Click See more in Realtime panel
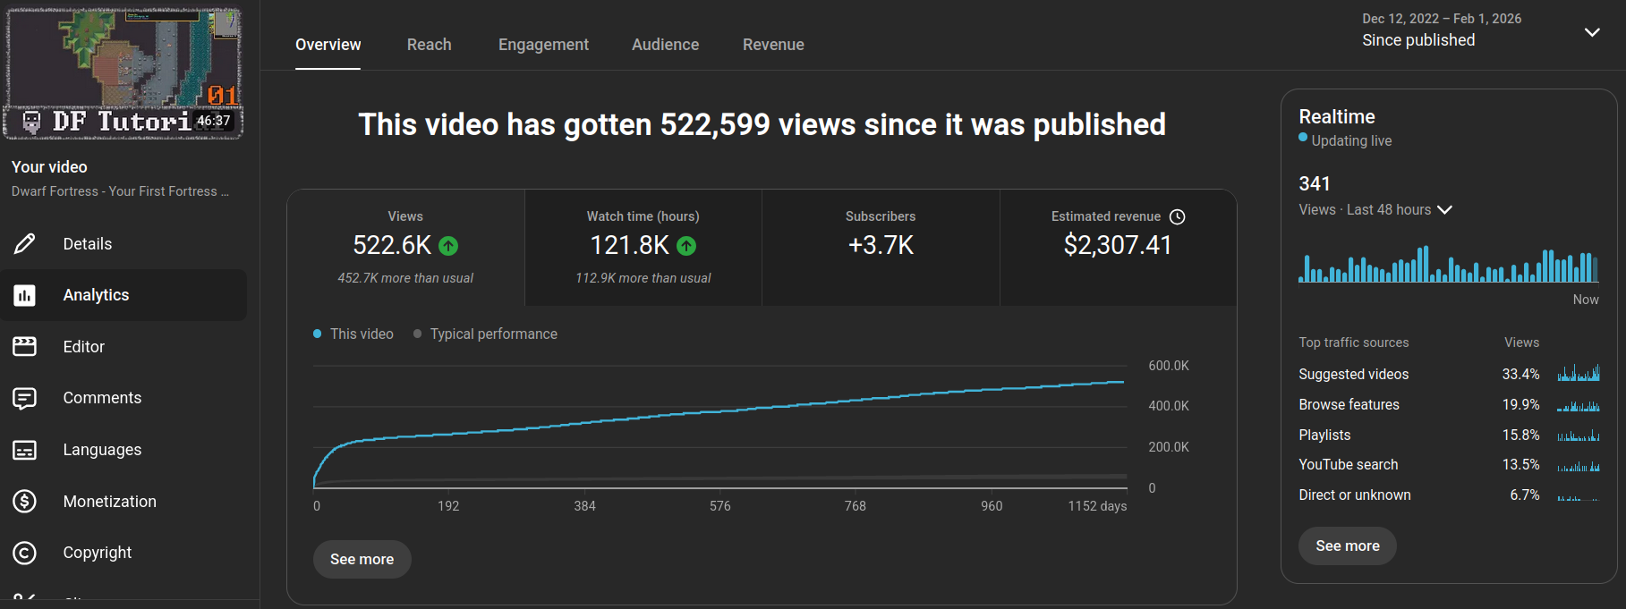This screenshot has height=609, width=1626. point(1347,546)
